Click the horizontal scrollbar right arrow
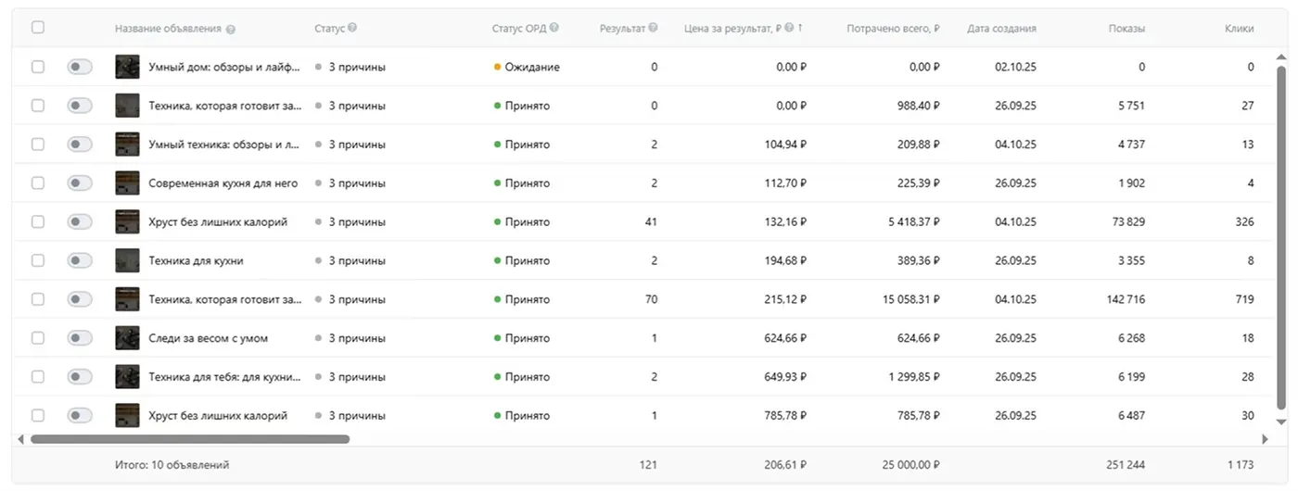 click(x=1266, y=439)
